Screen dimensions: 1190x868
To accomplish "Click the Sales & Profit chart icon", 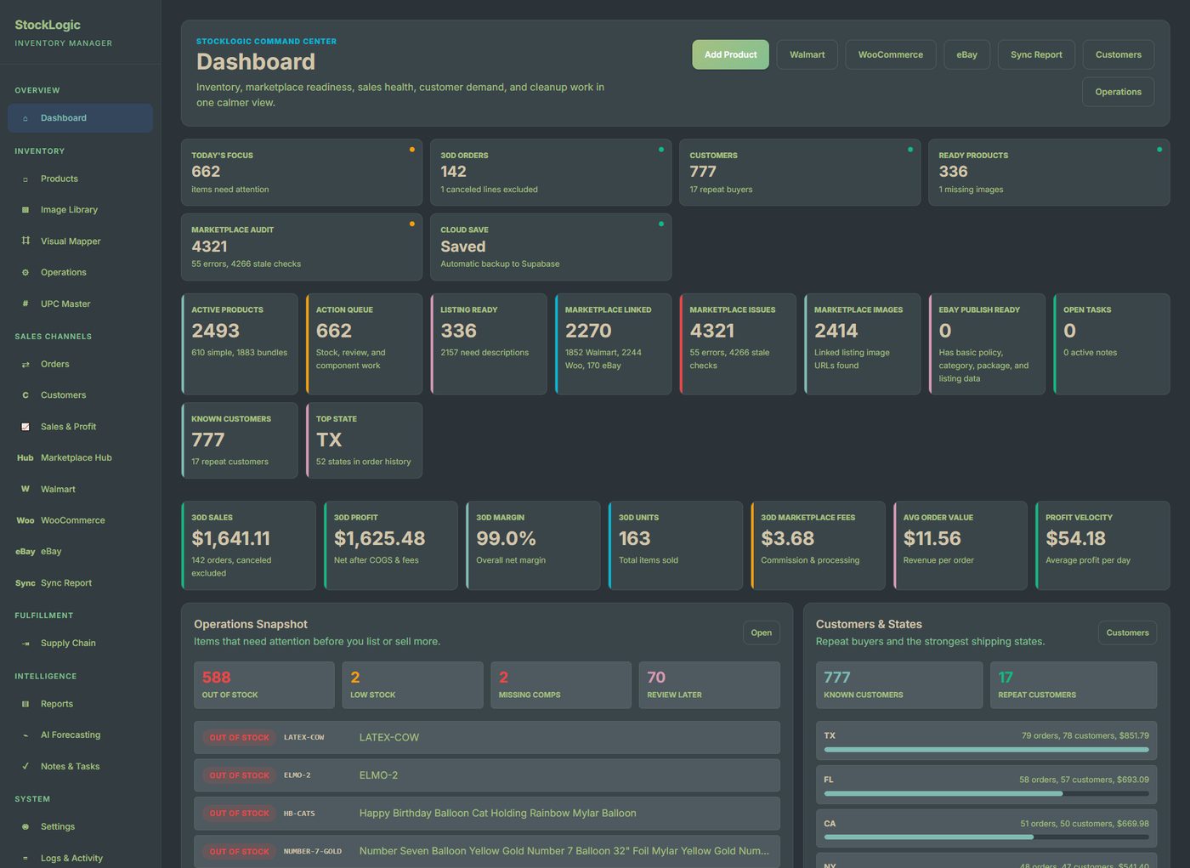I will click(25, 427).
